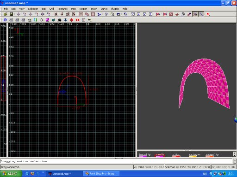This screenshot has width=237, height=177.
Task: Open the Edit menu
Action: click(x=13, y=9)
